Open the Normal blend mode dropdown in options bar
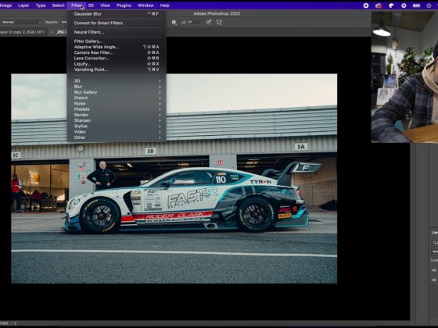 pyautogui.click(x=21, y=22)
